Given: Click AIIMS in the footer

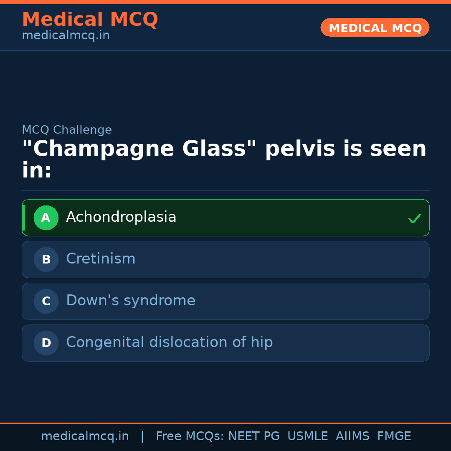Looking at the screenshot, I should point(352,436).
